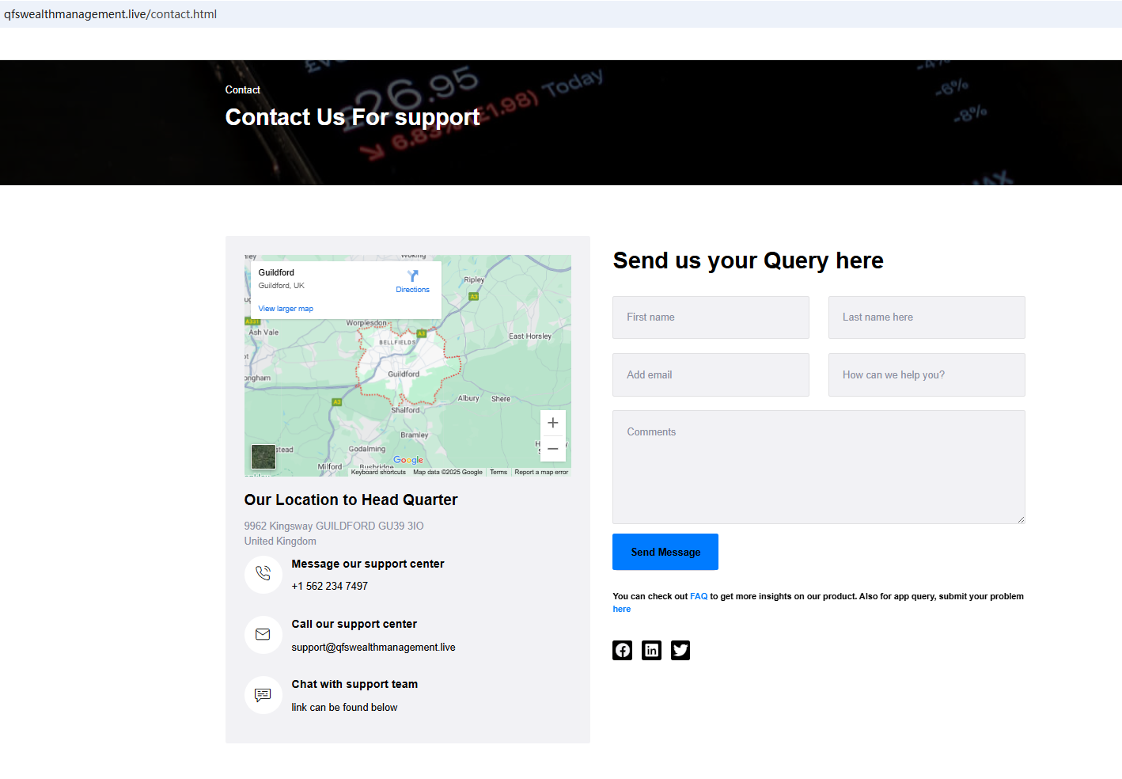The image size is (1122, 779).
Task: Click the 'Ripley' map label
Action: [x=474, y=279]
